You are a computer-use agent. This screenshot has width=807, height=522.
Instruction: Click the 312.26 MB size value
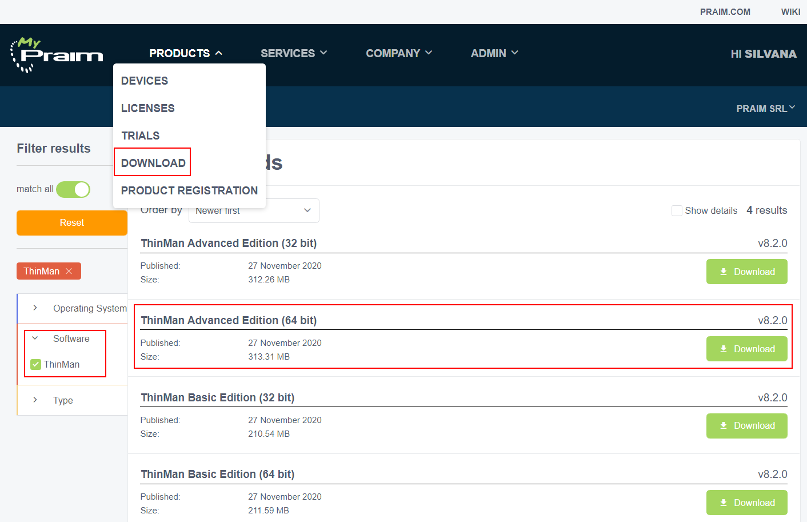click(x=269, y=280)
